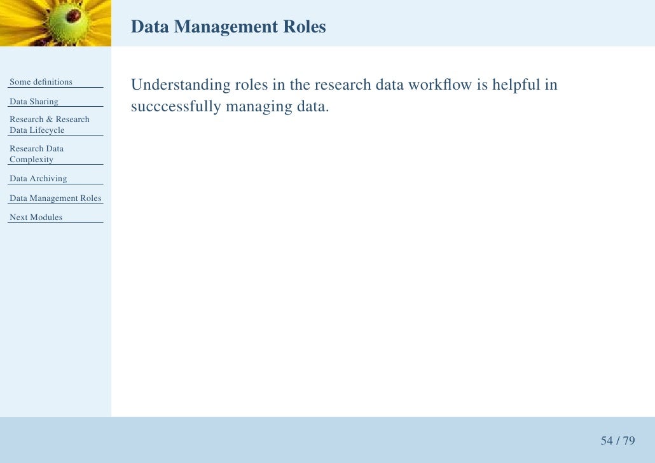Image resolution: width=655 pixels, height=463 pixels.
Task: Click the 54 / 79 page counter
Action: click(x=618, y=441)
